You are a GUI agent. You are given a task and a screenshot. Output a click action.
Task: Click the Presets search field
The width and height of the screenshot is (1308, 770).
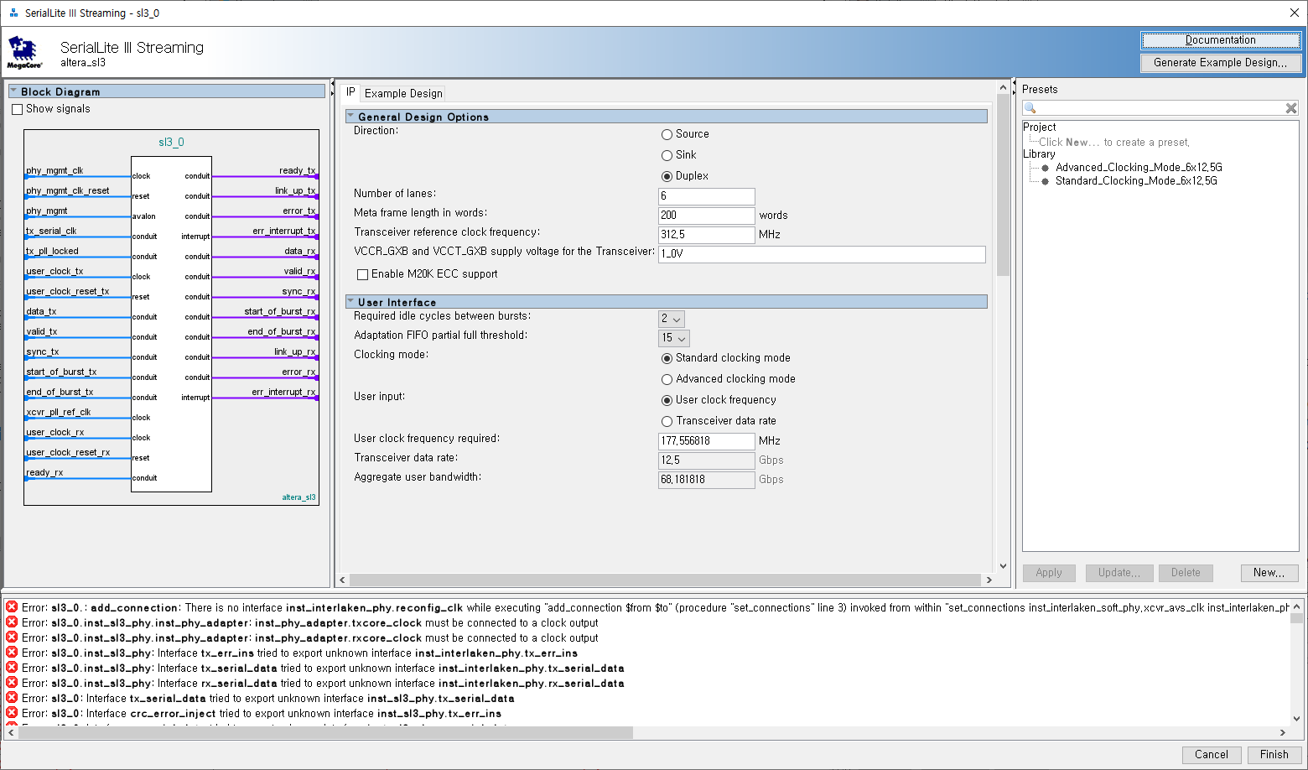click(x=1161, y=108)
